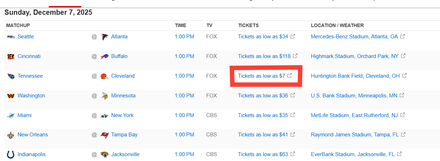Click the Miami Dolphins team logo
Screen dimensions: 440x161
click(x=11, y=115)
